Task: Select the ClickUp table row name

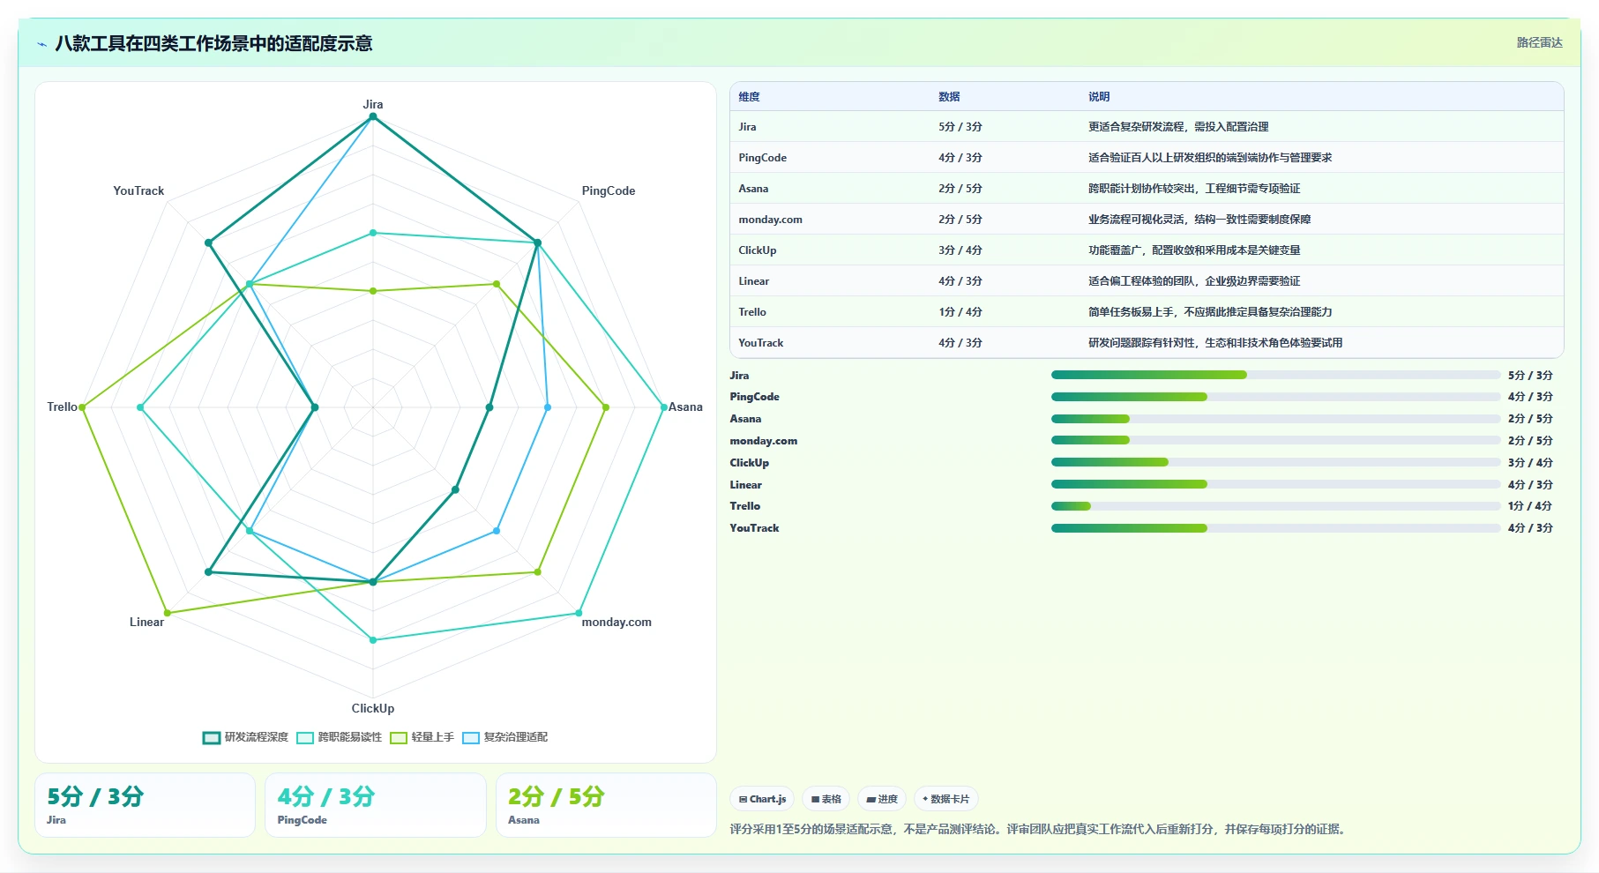Action: point(757,250)
